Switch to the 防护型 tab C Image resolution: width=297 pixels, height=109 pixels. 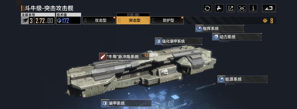tap(167, 20)
